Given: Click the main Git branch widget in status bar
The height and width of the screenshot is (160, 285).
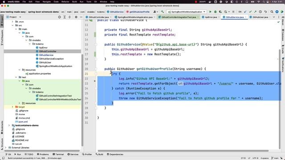Looking at the screenshot, I should pos(275,158).
